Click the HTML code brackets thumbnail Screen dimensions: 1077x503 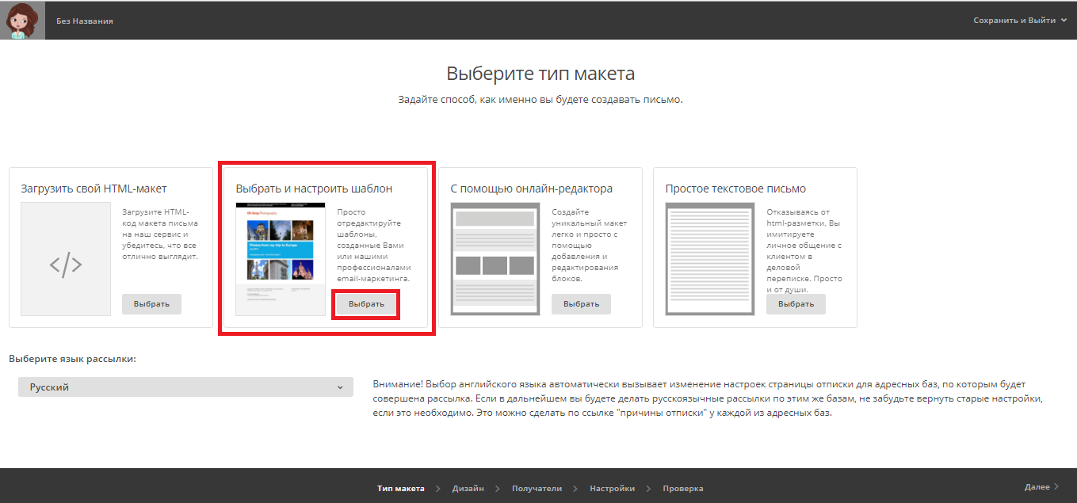pos(66,259)
